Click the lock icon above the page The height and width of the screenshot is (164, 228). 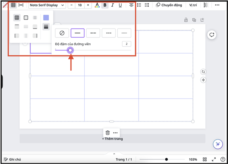coord(186,20)
